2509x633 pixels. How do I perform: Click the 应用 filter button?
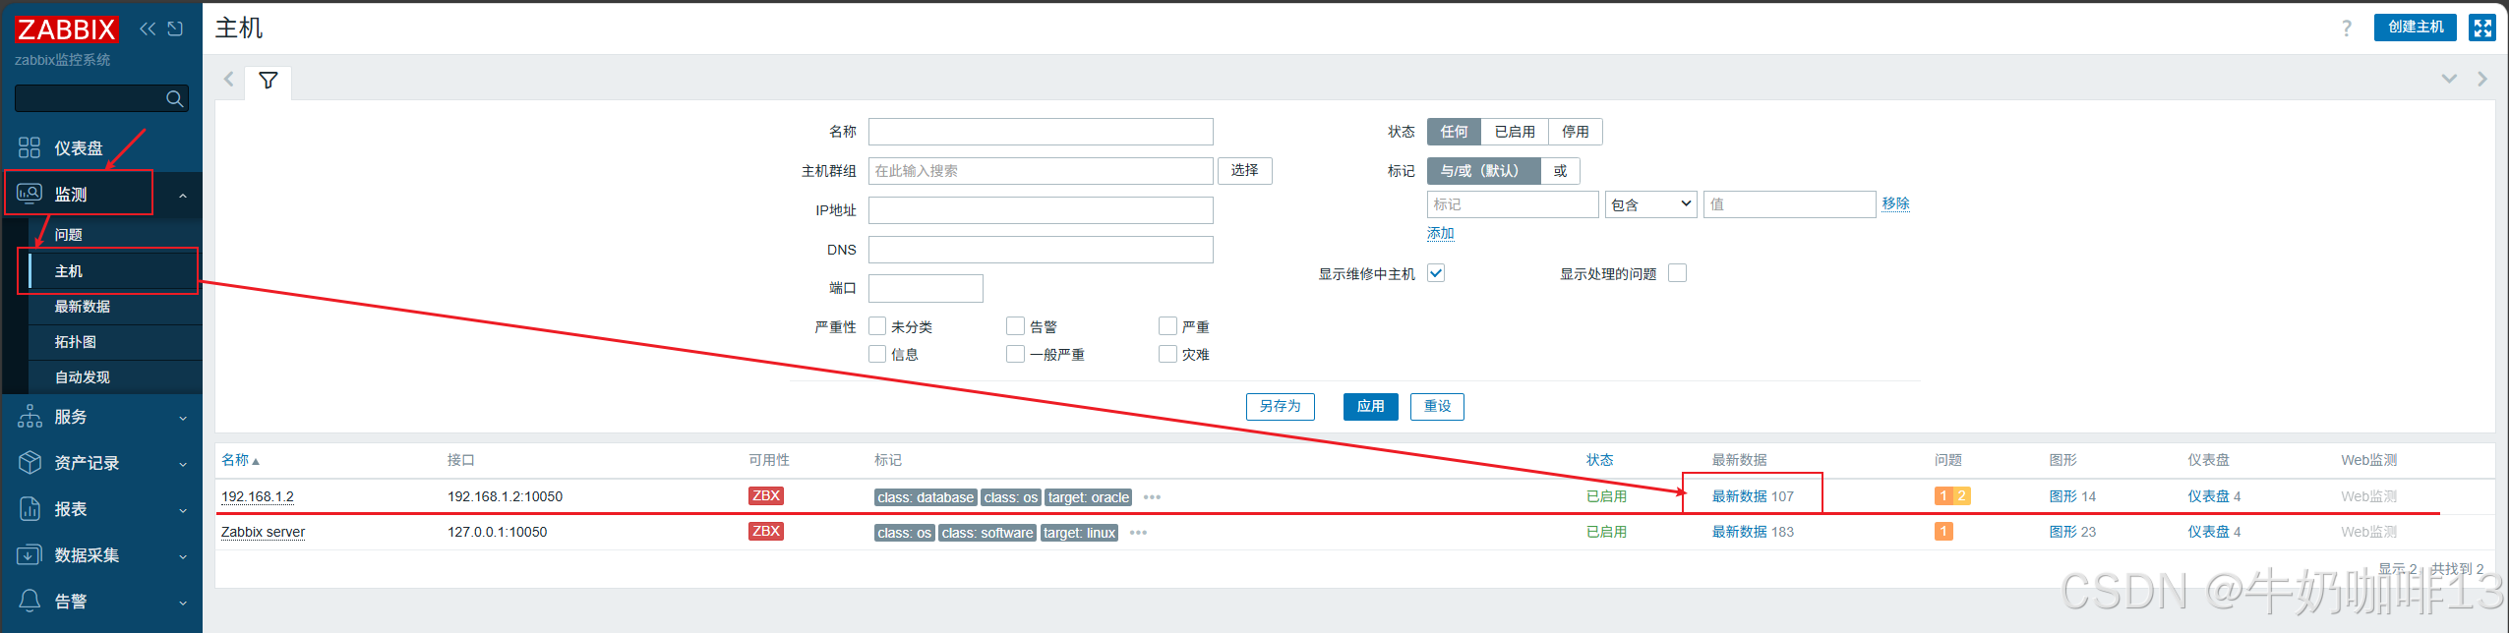point(1371,406)
